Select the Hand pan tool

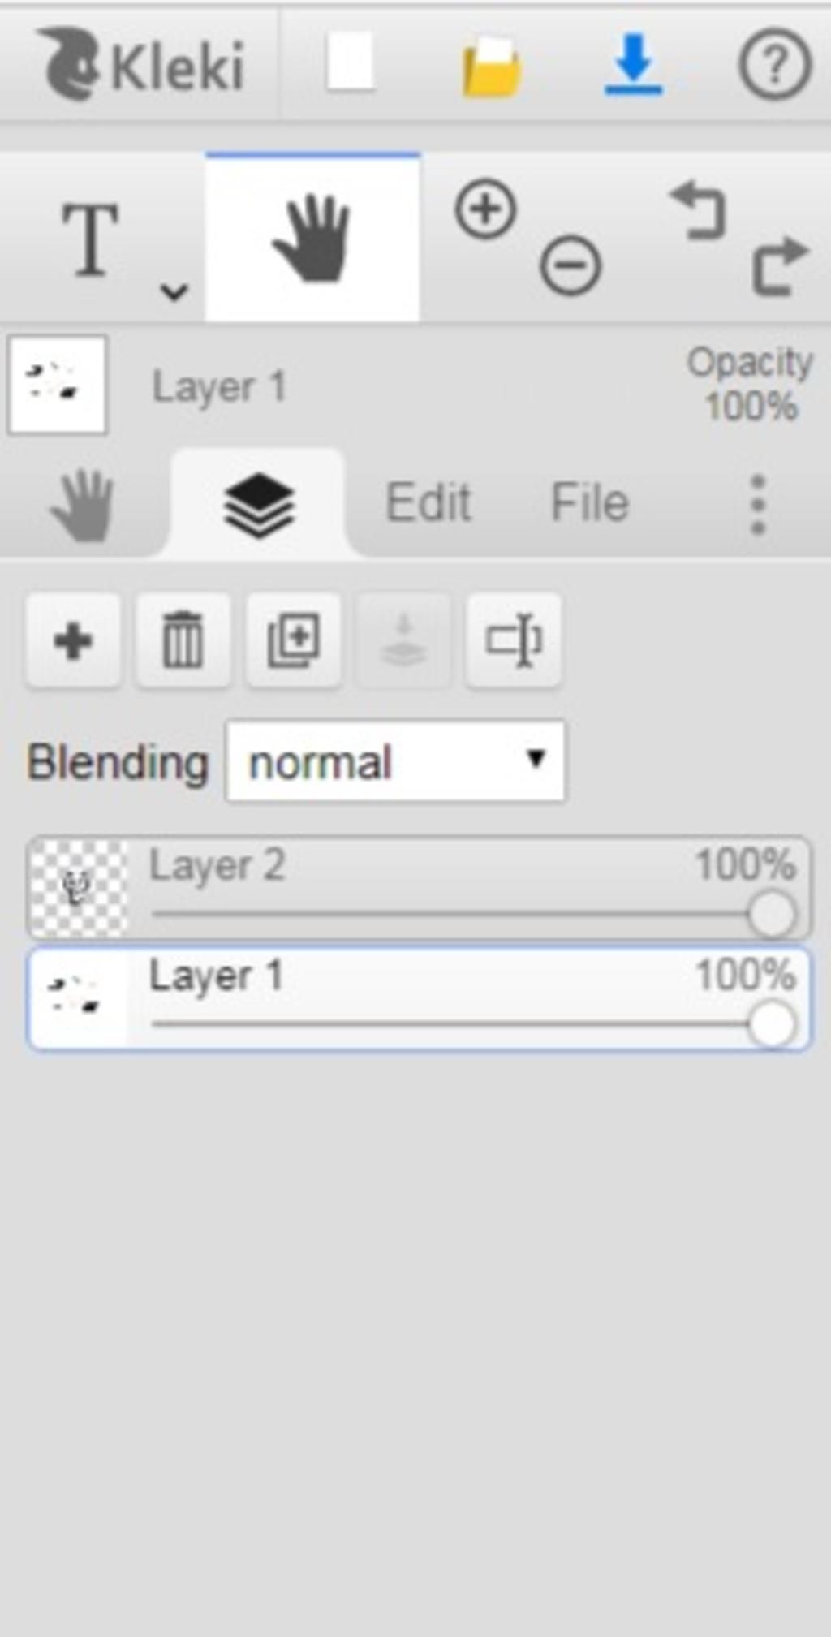point(312,237)
